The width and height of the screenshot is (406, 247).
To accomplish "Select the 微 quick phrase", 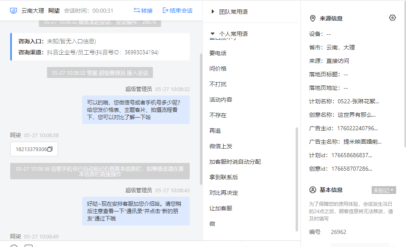I will 212,224.
